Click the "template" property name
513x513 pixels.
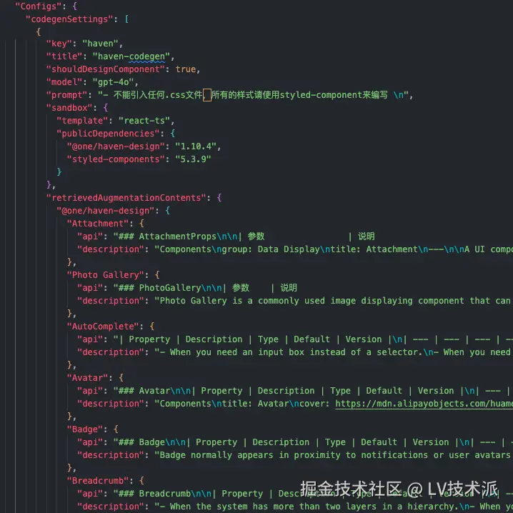(x=82, y=121)
